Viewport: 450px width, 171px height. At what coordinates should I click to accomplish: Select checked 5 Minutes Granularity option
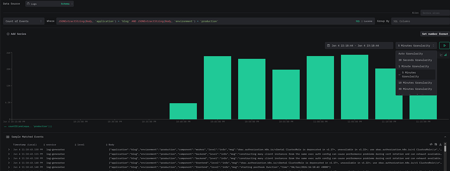(x=416, y=75)
